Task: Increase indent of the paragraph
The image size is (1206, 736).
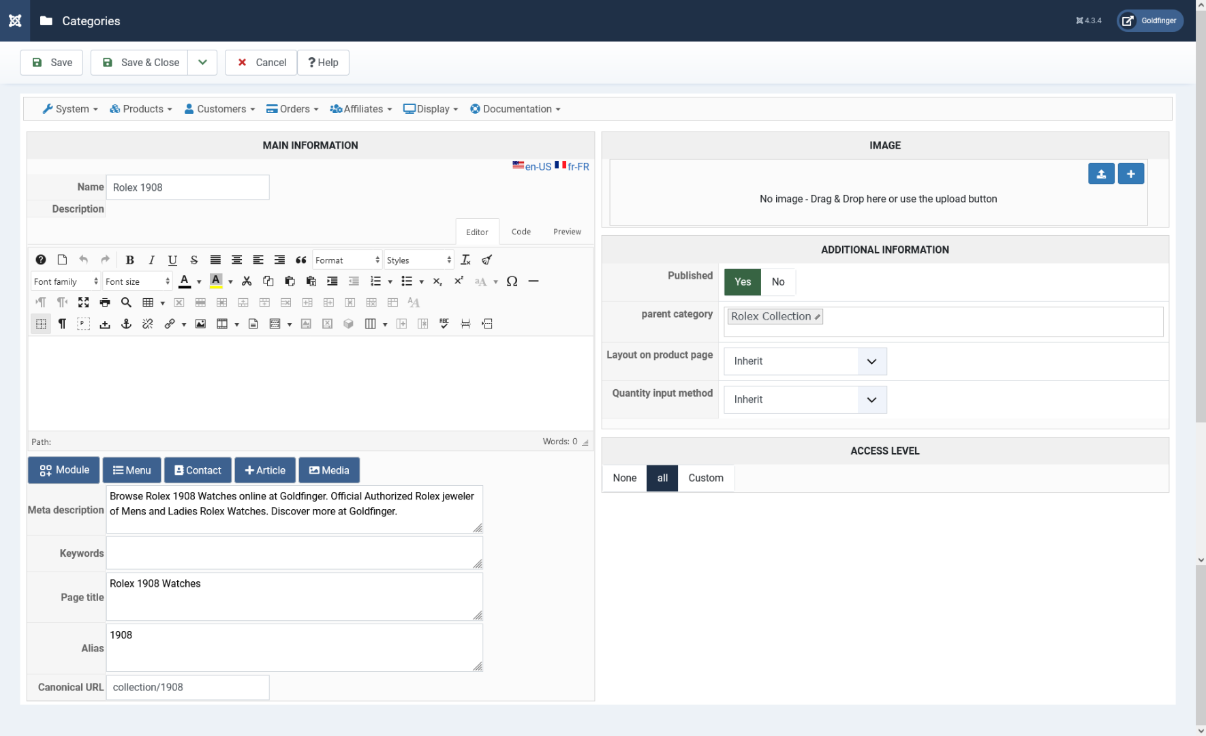Action: [x=333, y=281]
